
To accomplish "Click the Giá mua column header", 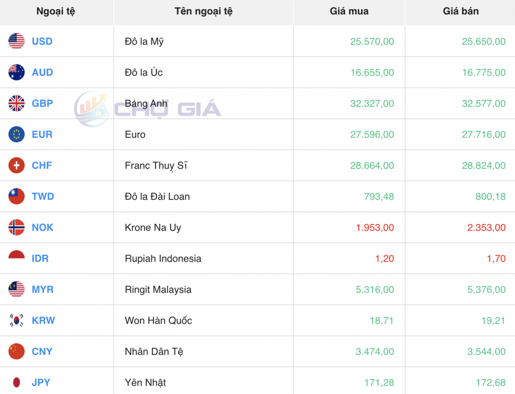I will point(349,12).
